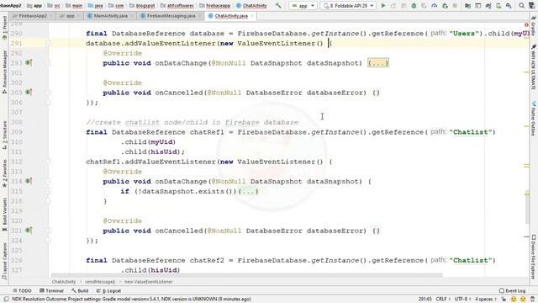Open the Favorites tool window on the left strip
The image size is (538, 303).
pyautogui.click(x=4, y=173)
